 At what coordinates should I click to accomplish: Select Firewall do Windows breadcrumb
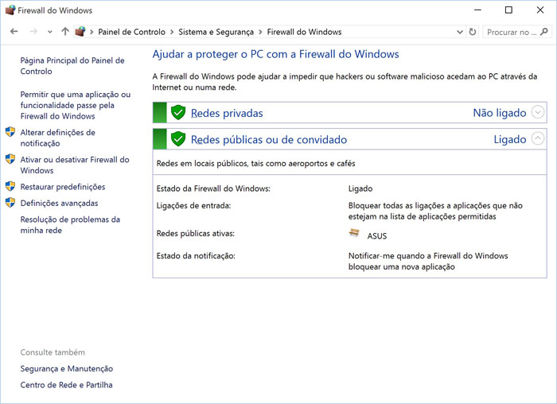click(x=304, y=32)
